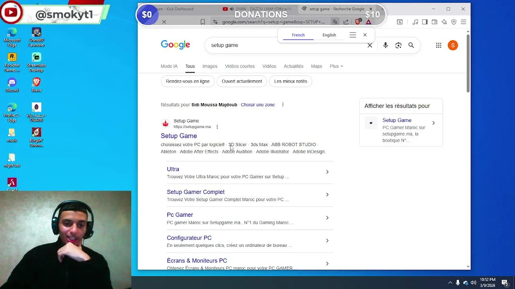Switch to Images results tab

[x=210, y=66]
